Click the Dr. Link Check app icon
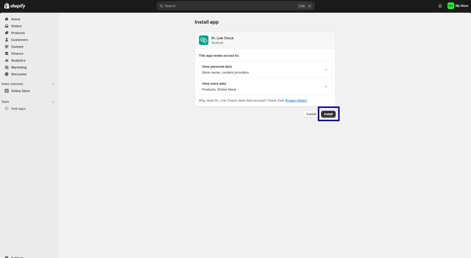This screenshot has width=471, height=258. (x=204, y=40)
